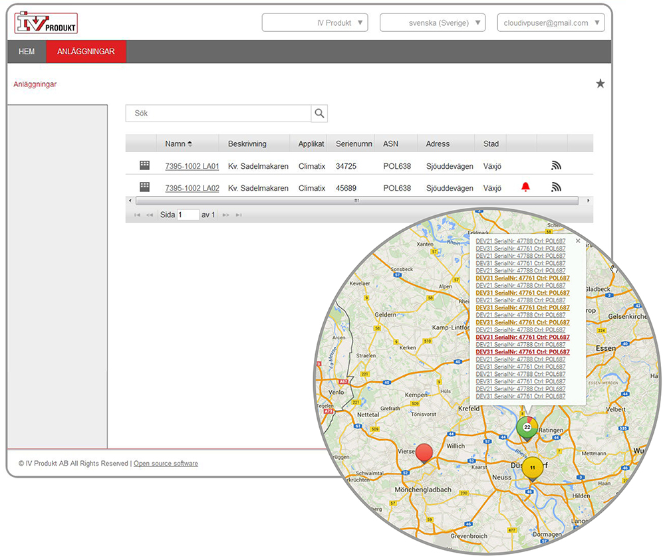Open the IV Produkt dropdown
Image resolution: width=665 pixels, height=558 pixels.
tap(315, 23)
